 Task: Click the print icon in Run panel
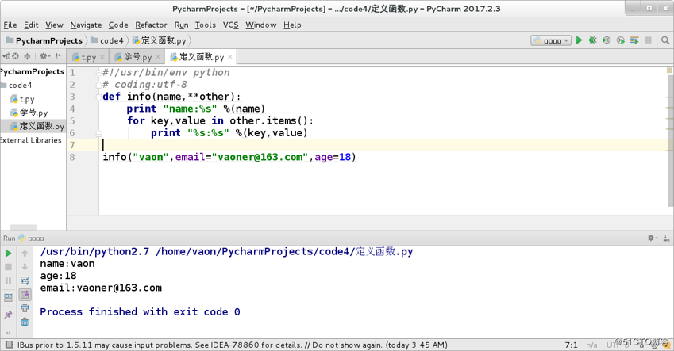click(25, 308)
